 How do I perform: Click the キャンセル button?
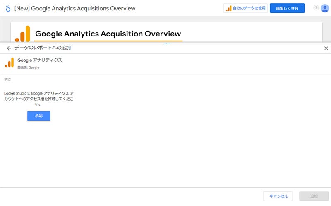pyautogui.click(x=278, y=196)
